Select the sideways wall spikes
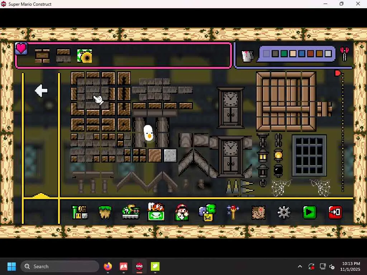The height and width of the screenshot is (275, 367). pos(247,187)
